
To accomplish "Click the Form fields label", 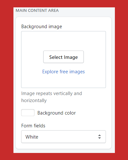I will [33, 126].
